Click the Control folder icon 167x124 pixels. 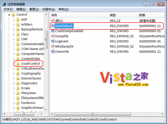click(x=13, y=15)
